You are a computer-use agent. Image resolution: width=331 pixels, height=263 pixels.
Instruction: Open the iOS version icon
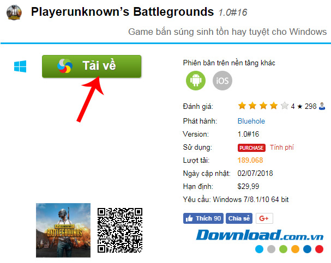click(222, 81)
